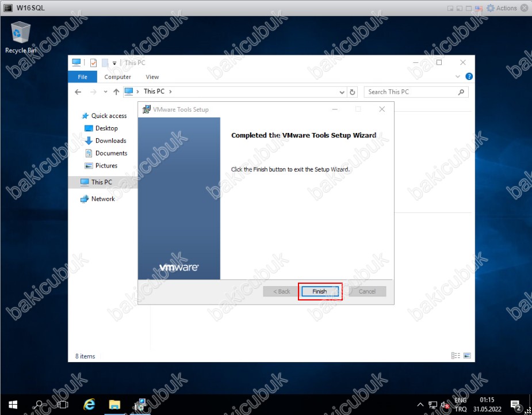
Task: Refresh the This PC view
Action: (353, 92)
